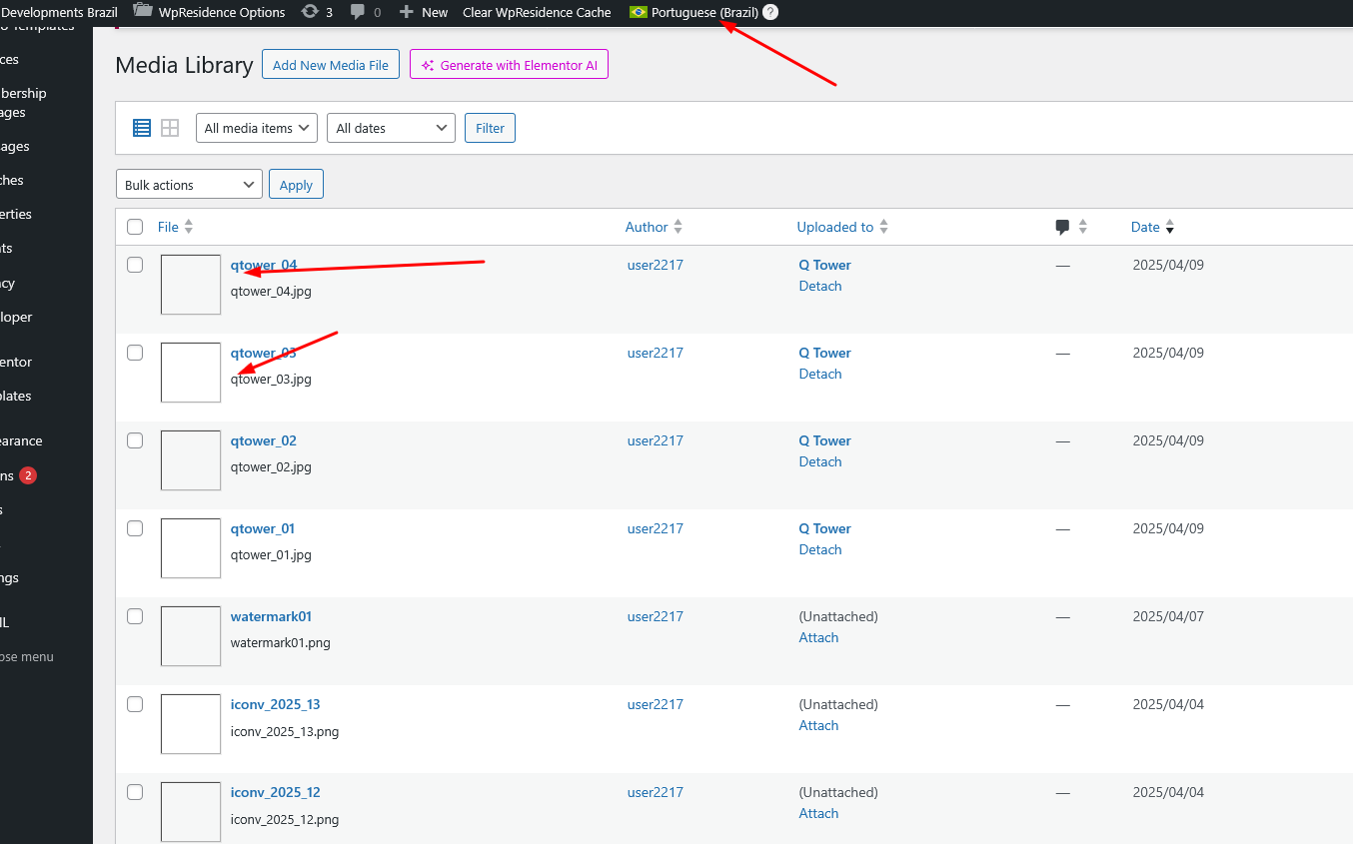Check the iconv_2025_13 row checkbox
This screenshot has width=1353, height=844.
(135, 704)
